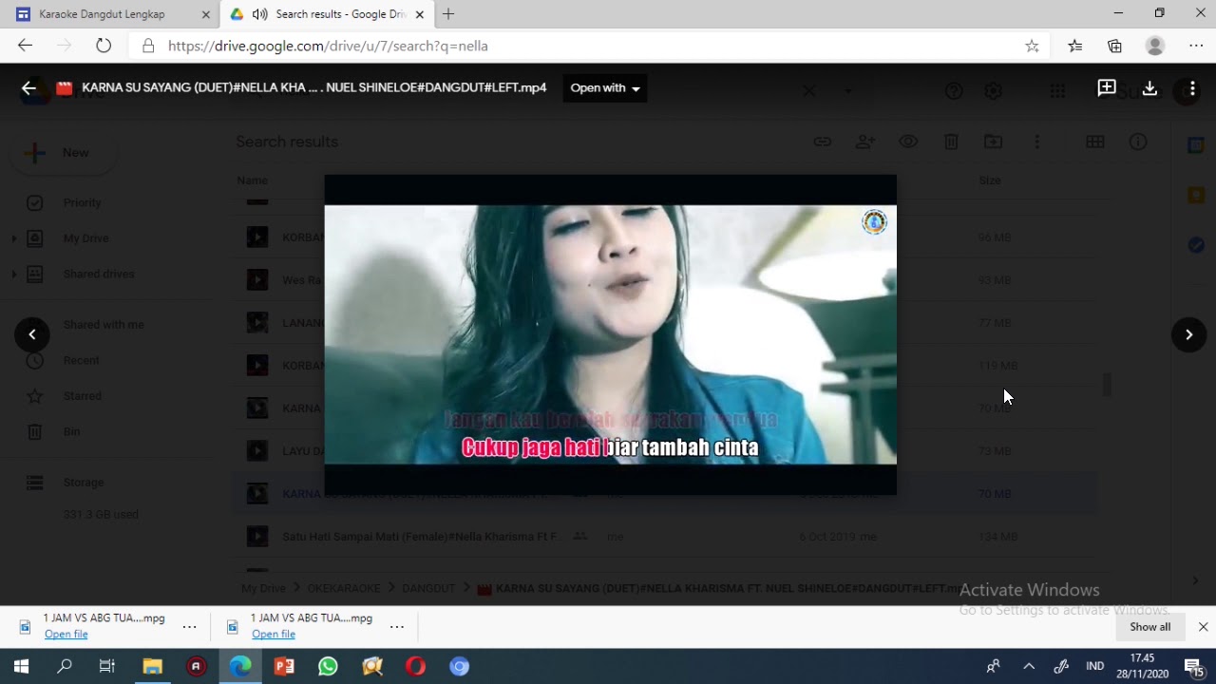The image size is (1216, 684).
Task: Go back in browser
Action: pyautogui.click(x=25, y=46)
